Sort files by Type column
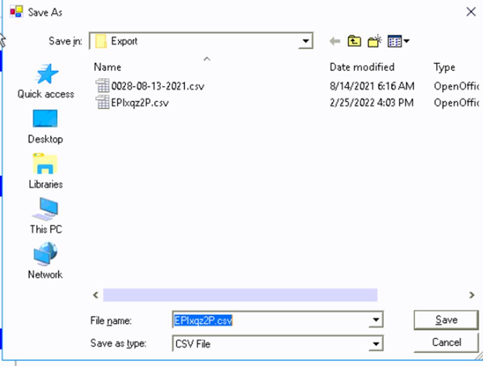This screenshot has height=366, width=483. point(444,67)
